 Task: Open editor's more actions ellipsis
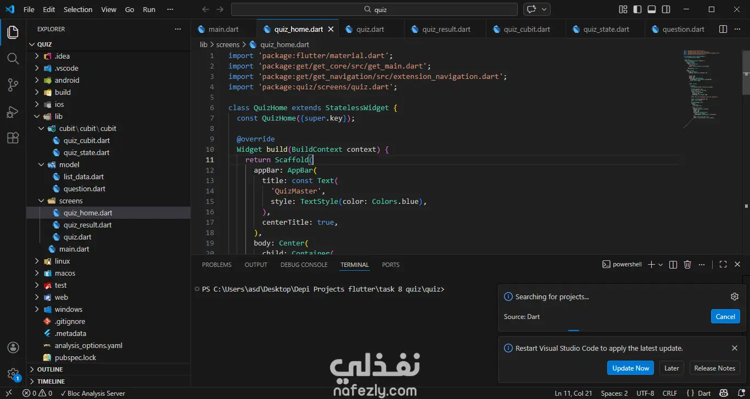coord(737,29)
